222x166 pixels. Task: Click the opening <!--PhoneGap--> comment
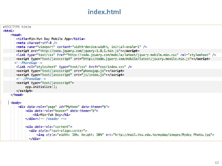[x=28, y=63]
